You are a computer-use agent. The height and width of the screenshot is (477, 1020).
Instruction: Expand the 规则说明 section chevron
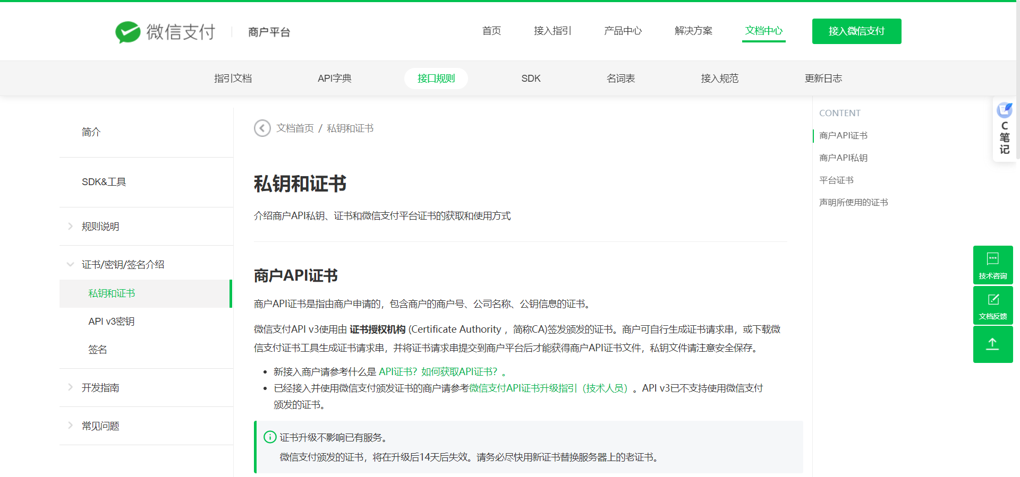(70, 226)
